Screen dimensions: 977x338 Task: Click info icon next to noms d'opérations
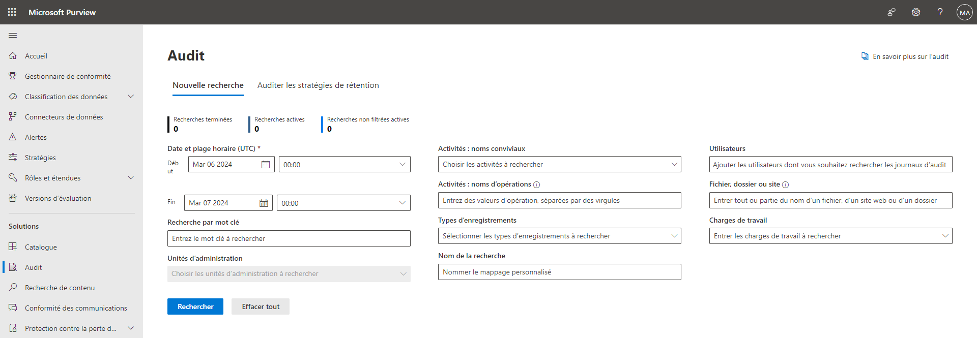click(536, 185)
